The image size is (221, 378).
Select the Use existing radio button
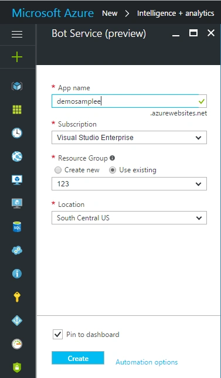point(112,170)
